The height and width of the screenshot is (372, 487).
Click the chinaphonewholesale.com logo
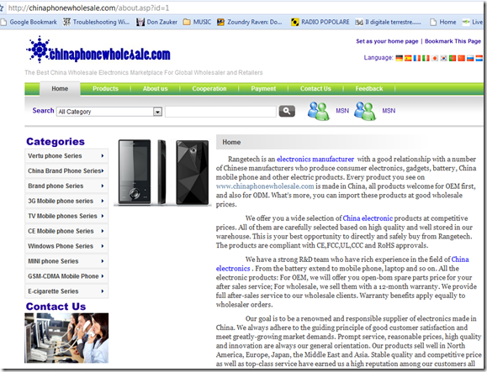[98, 50]
